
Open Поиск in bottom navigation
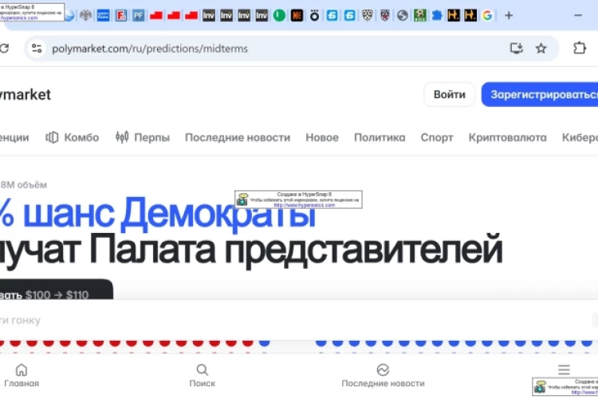point(203,376)
